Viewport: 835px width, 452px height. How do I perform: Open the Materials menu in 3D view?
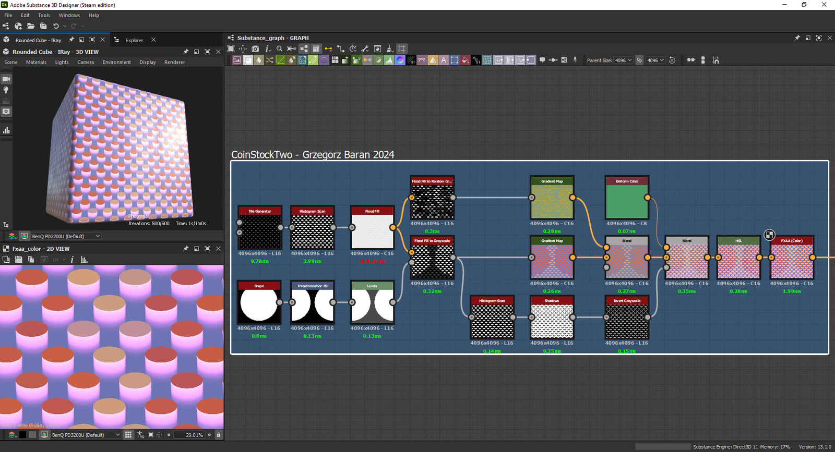pyautogui.click(x=36, y=62)
